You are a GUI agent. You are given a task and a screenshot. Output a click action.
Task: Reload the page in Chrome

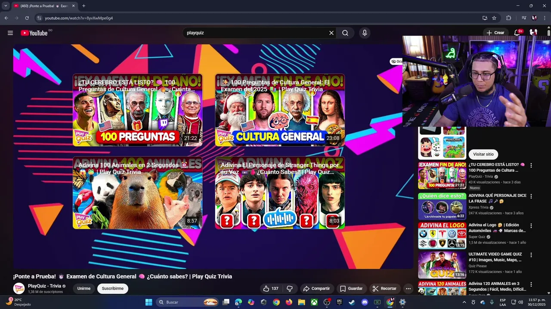click(x=27, y=18)
